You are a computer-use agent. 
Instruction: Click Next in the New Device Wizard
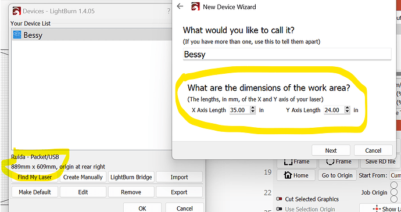(331, 150)
